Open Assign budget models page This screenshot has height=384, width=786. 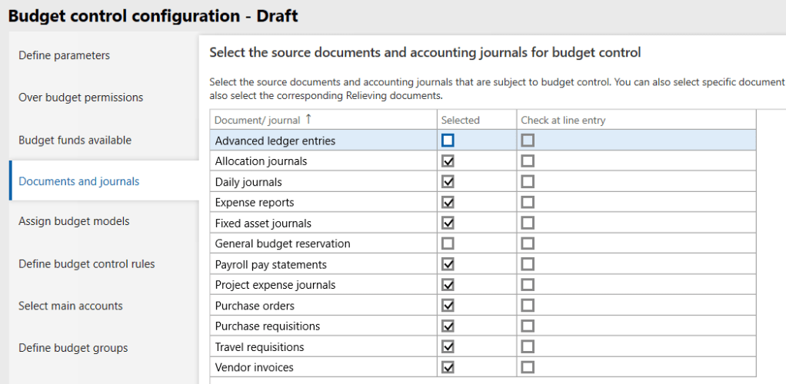pyautogui.click(x=74, y=221)
